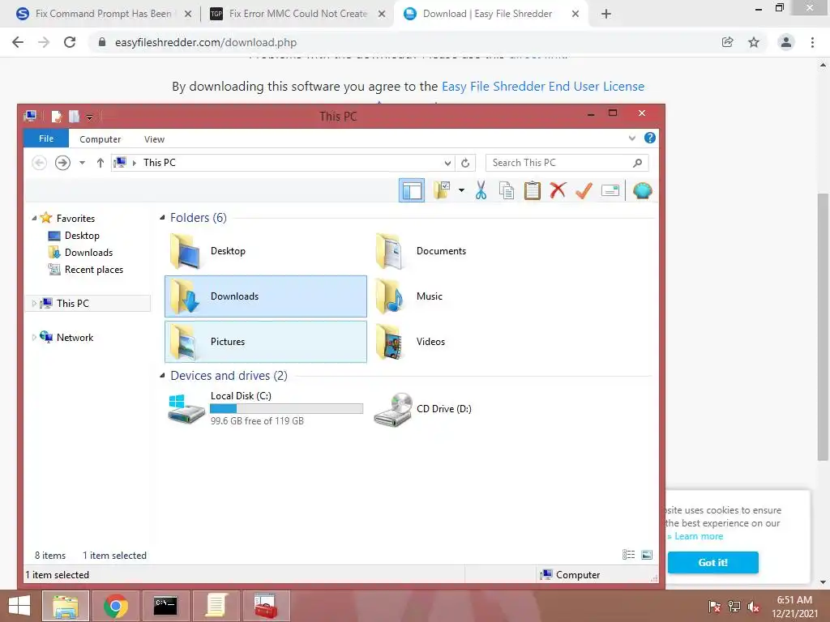This screenshot has width=830, height=622.
Task: Open the View ribbon tab
Action: click(154, 139)
